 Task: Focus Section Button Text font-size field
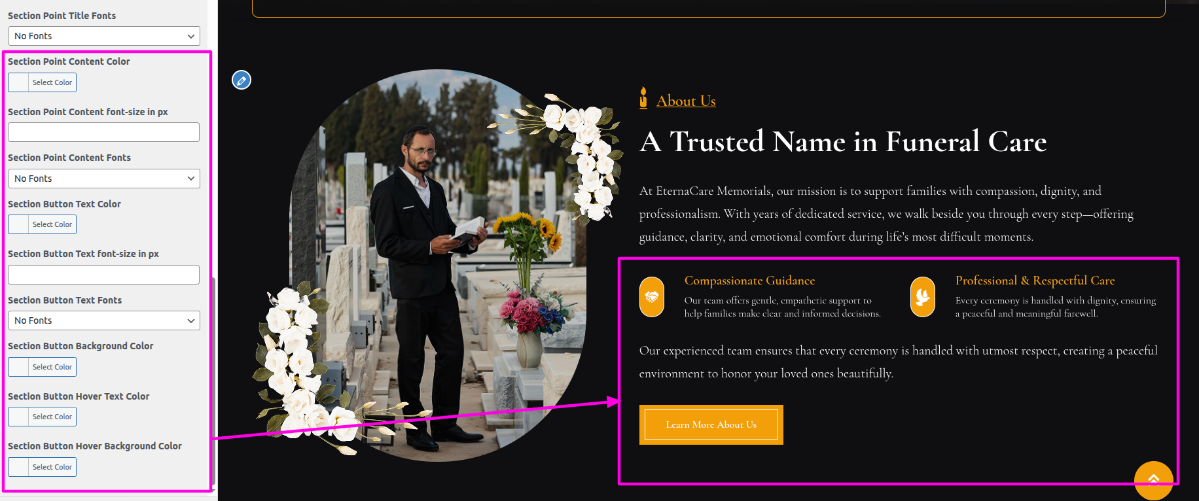coord(103,275)
